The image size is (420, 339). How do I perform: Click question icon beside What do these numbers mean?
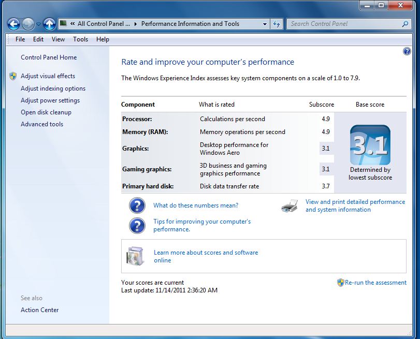137,205
